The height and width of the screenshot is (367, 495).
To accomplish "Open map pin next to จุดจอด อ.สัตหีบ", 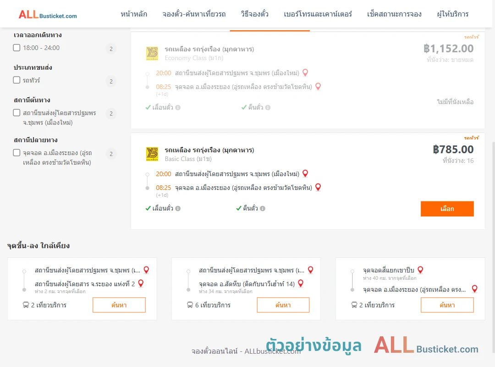I will click(x=301, y=284).
